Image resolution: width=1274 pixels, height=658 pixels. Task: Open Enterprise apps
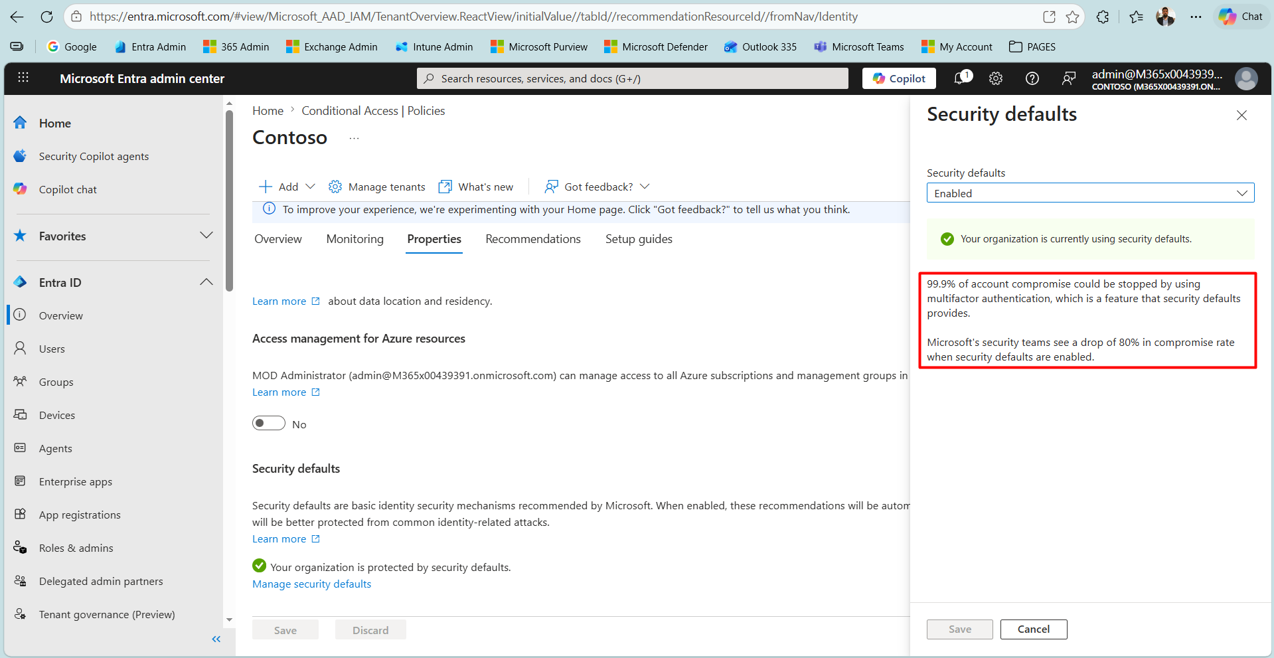click(x=76, y=481)
